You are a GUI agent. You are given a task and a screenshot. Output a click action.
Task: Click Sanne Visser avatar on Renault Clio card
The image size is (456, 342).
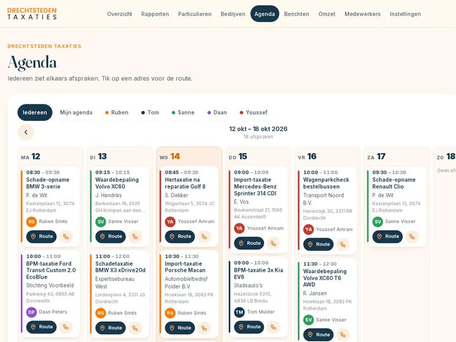[x=377, y=222]
